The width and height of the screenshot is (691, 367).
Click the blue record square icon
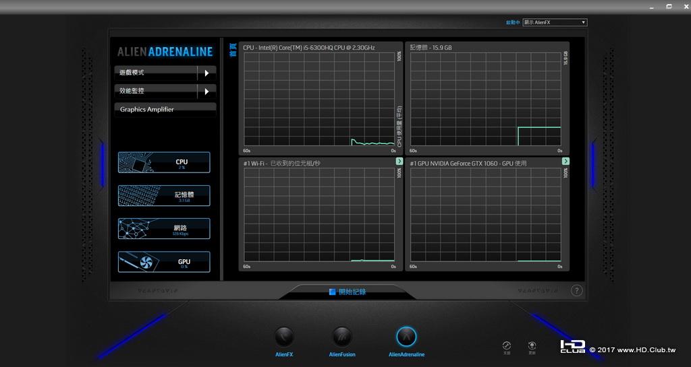[x=332, y=292]
